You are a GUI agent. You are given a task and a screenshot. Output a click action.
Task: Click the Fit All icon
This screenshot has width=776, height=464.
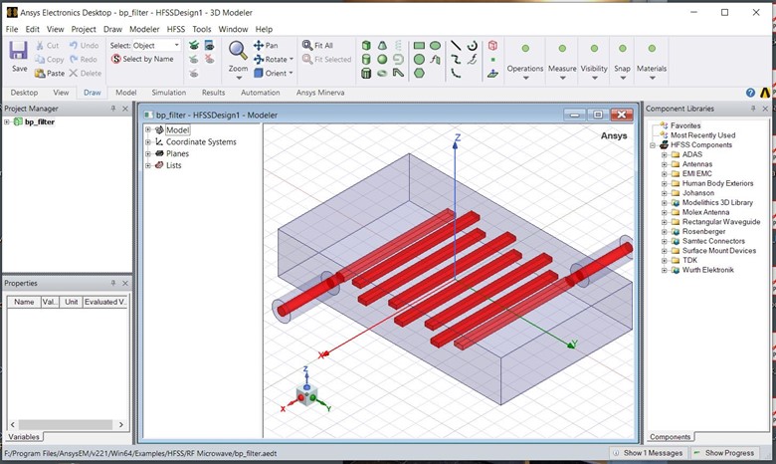pyautogui.click(x=307, y=46)
